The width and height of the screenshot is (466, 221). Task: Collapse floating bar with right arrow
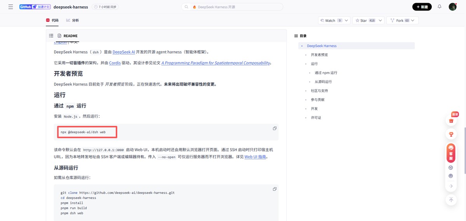click(x=451, y=186)
